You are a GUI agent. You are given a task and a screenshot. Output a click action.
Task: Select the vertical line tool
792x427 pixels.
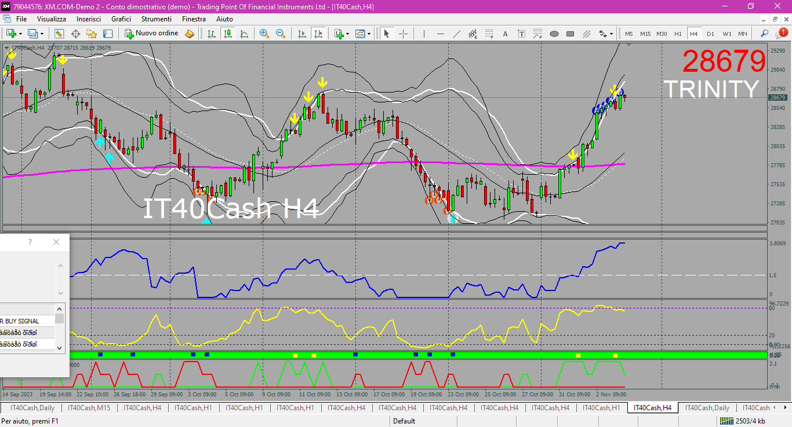pos(424,34)
